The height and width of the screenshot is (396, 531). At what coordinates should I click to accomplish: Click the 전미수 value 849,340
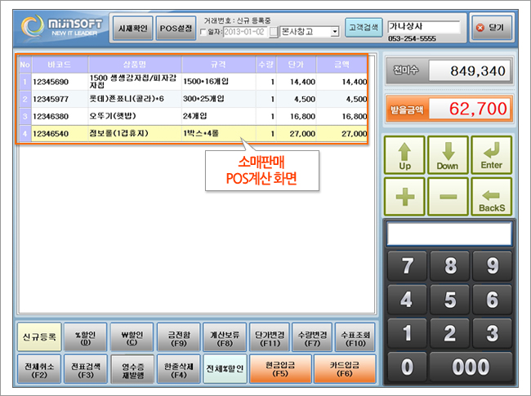click(x=470, y=71)
